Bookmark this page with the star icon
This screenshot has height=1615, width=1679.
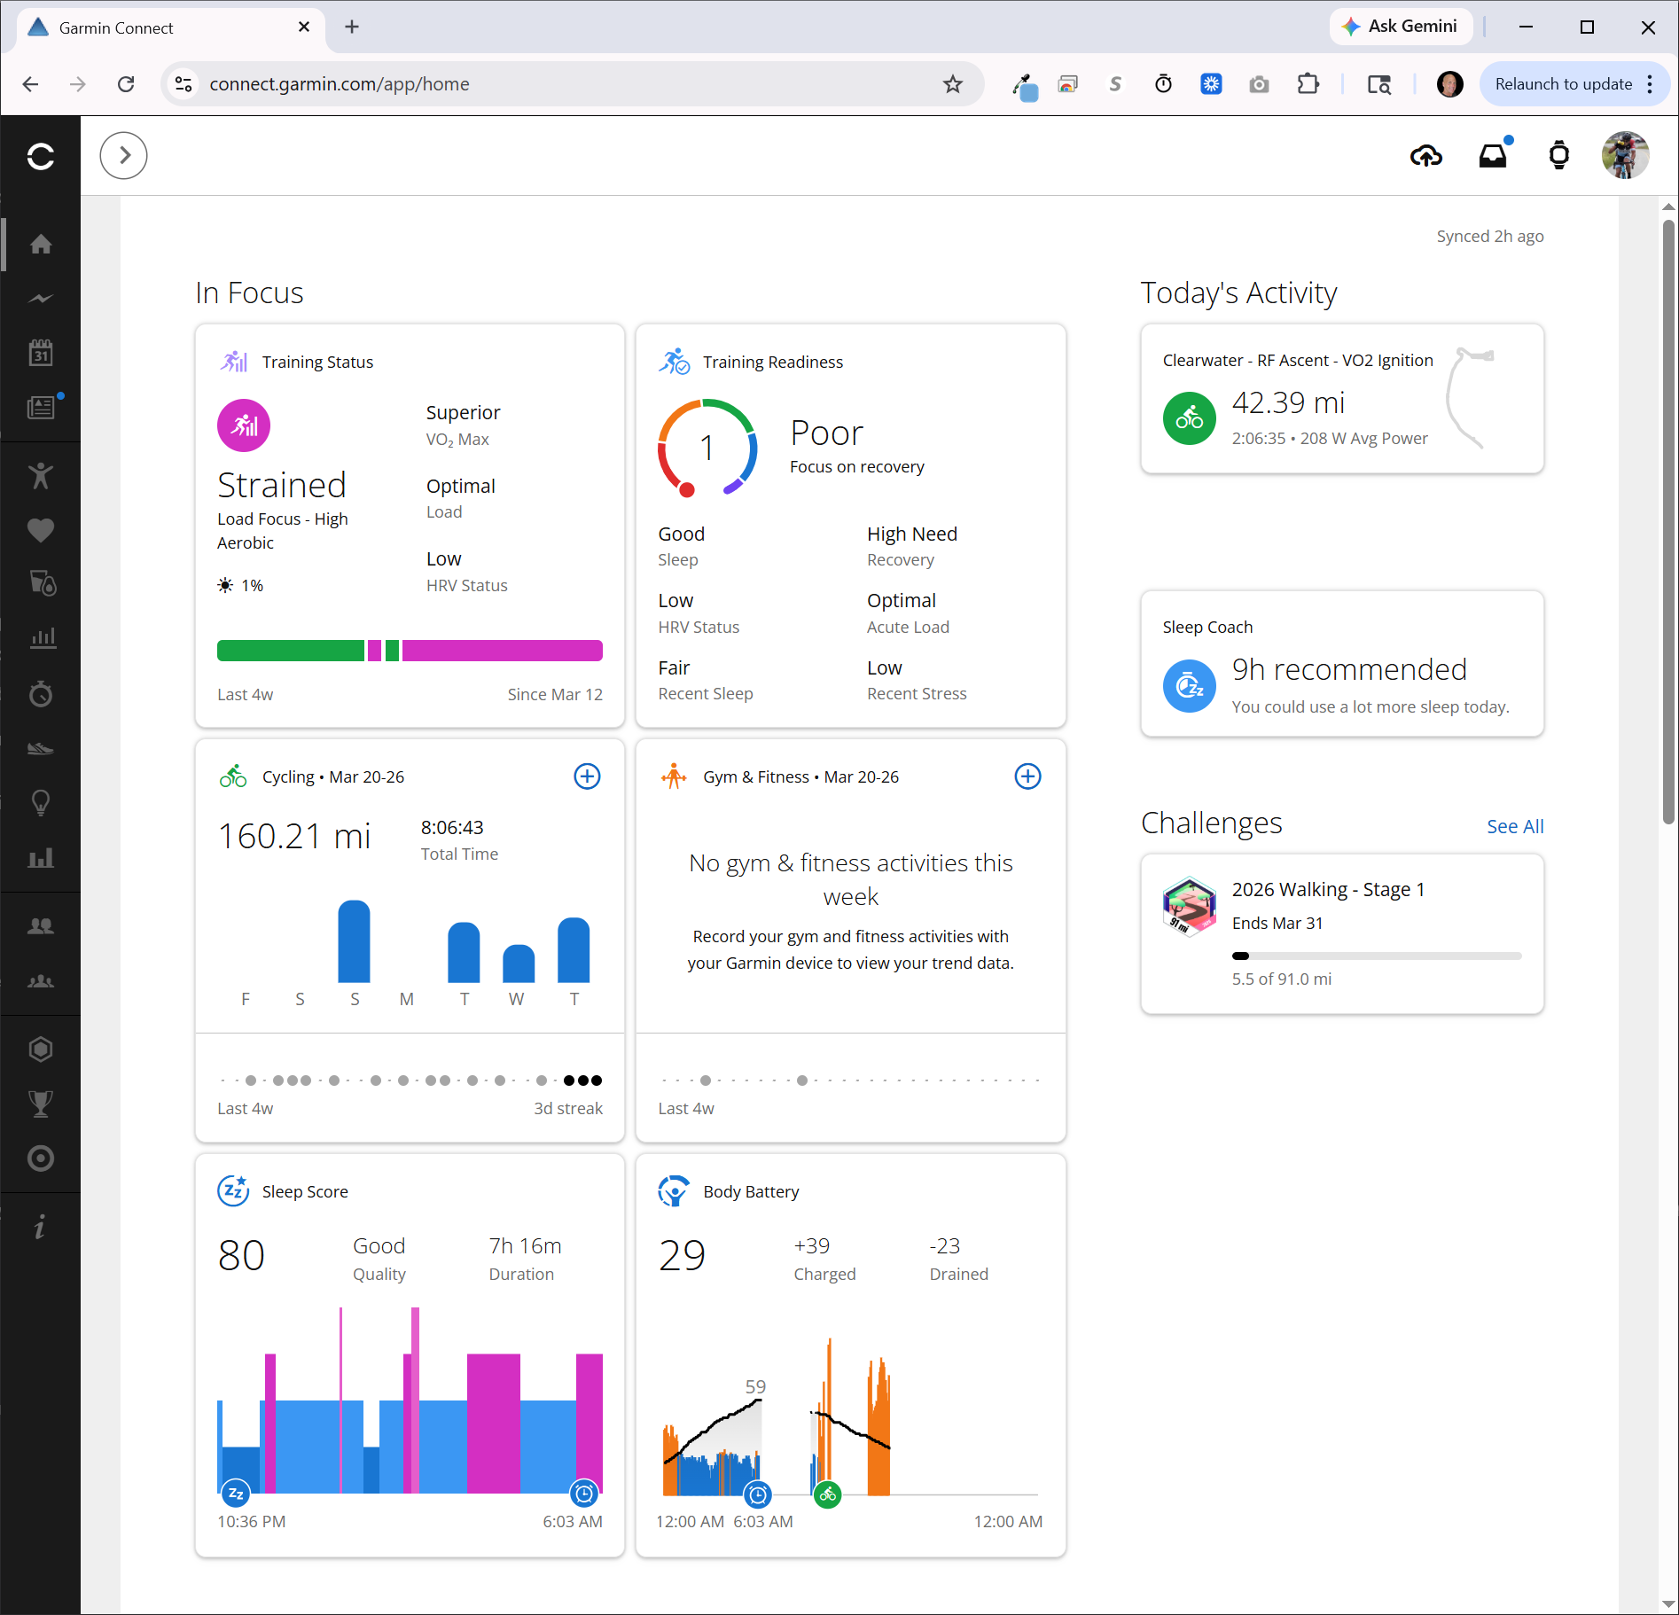(x=953, y=84)
